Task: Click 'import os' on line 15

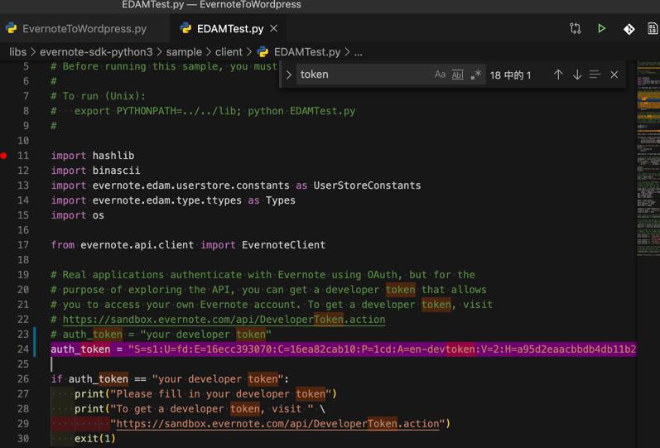Action: coord(78,215)
